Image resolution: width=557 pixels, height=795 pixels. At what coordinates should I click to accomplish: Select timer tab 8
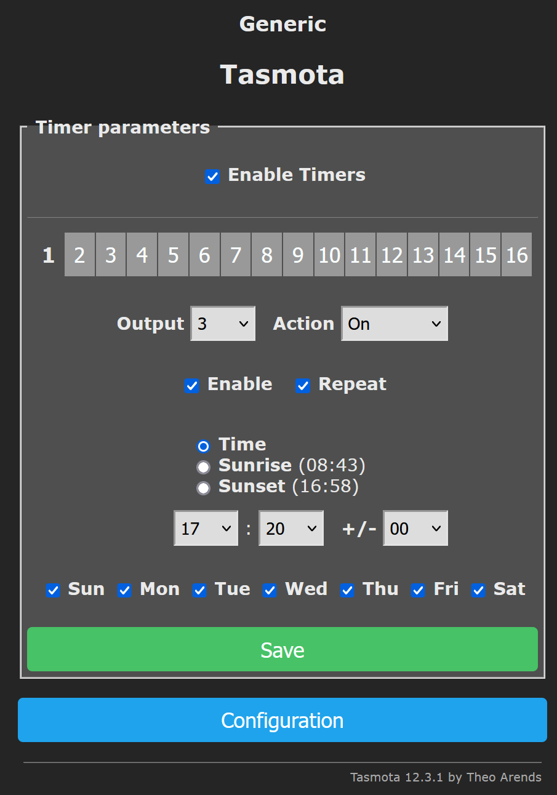(266, 255)
